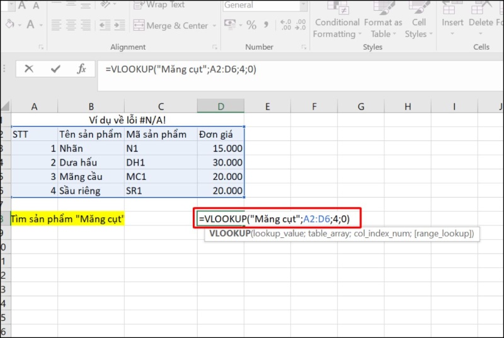Select the cell containing "Mãng cầu"
Viewport: 504px width, 338px height.
coord(91,176)
